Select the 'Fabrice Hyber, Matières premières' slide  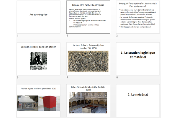coord(38,101)
